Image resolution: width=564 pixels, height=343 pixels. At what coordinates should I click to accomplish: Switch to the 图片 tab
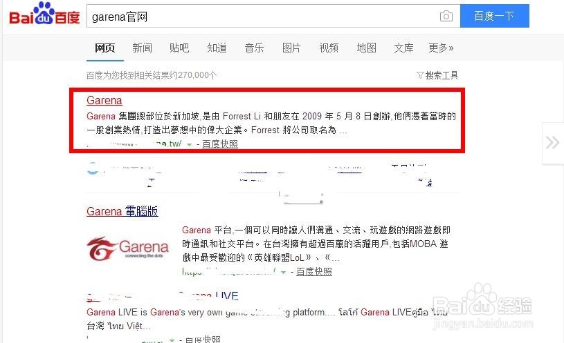point(291,48)
